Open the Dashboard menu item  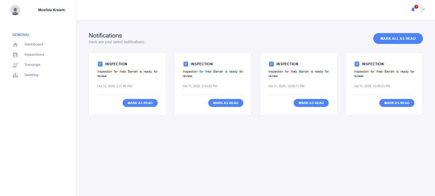[x=34, y=45]
